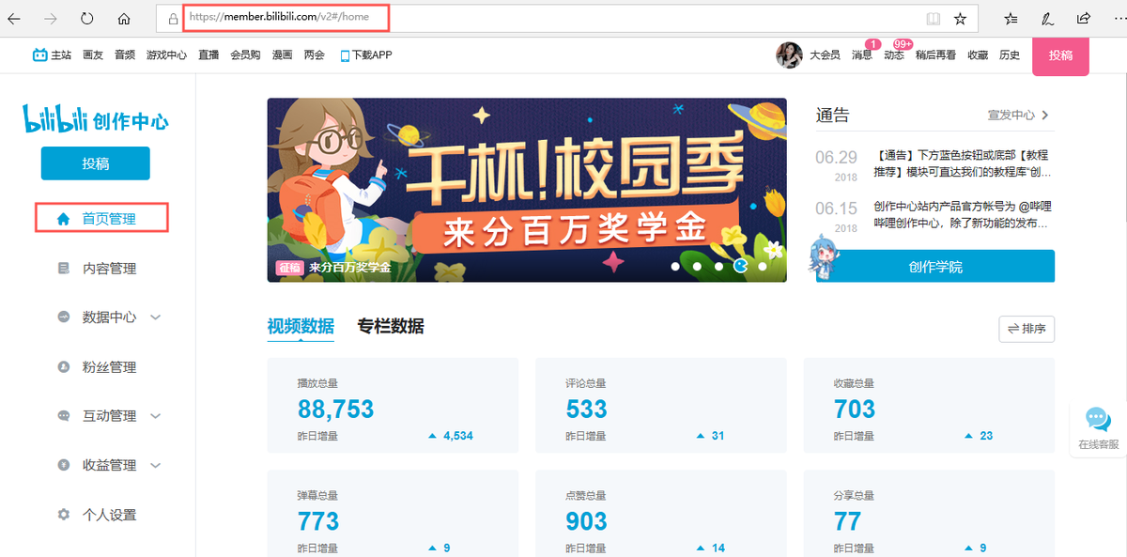Open 收藏 in top bar
This screenshot has width=1127, height=557.
(x=978, y=55)
